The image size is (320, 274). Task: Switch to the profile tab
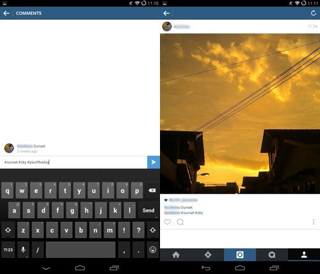coord(304,255)
